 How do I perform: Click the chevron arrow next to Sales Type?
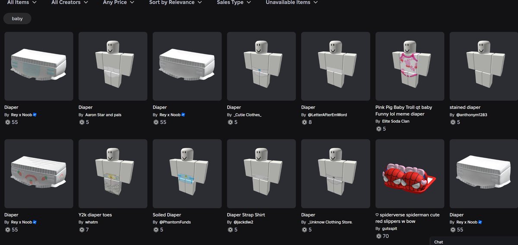(249, 3)
